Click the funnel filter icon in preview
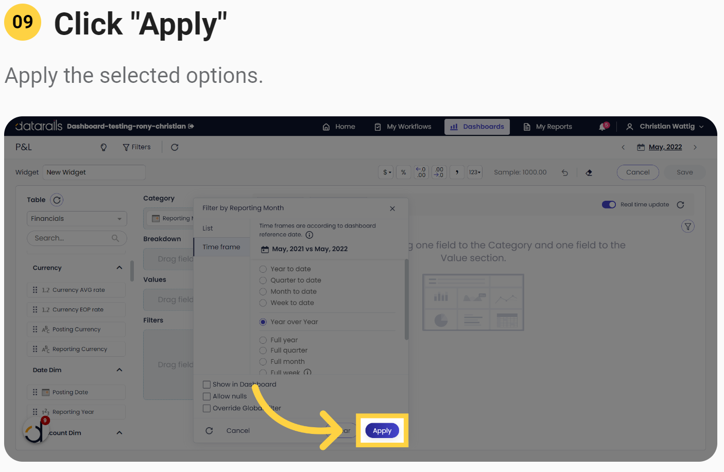The width and height of the screenshot is (724, 472). (687, 226)
